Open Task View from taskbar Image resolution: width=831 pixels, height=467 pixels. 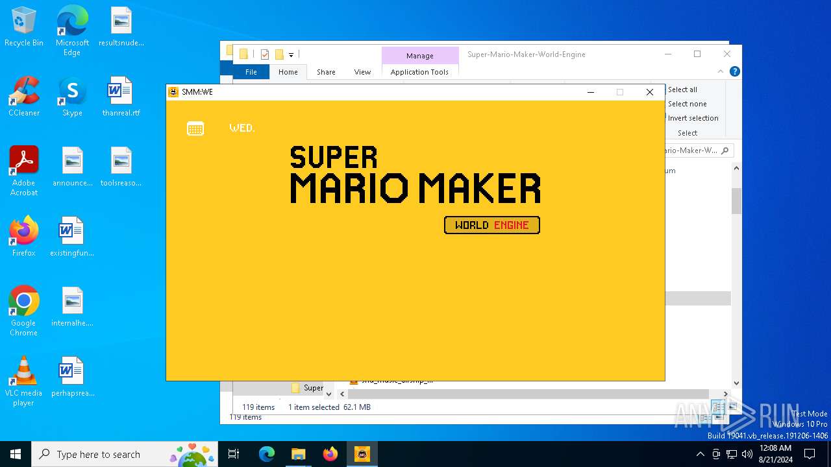[x=234, y=454]
